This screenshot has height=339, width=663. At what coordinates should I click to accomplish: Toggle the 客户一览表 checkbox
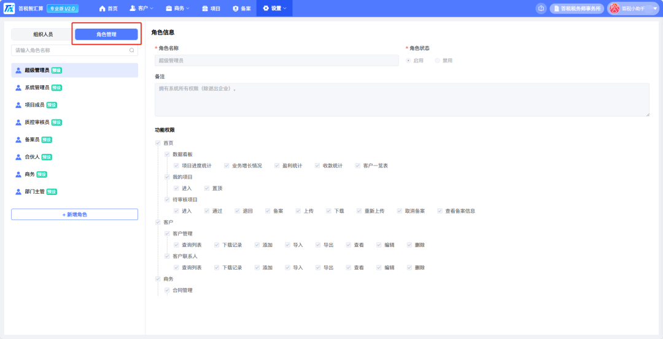(358, 166)
